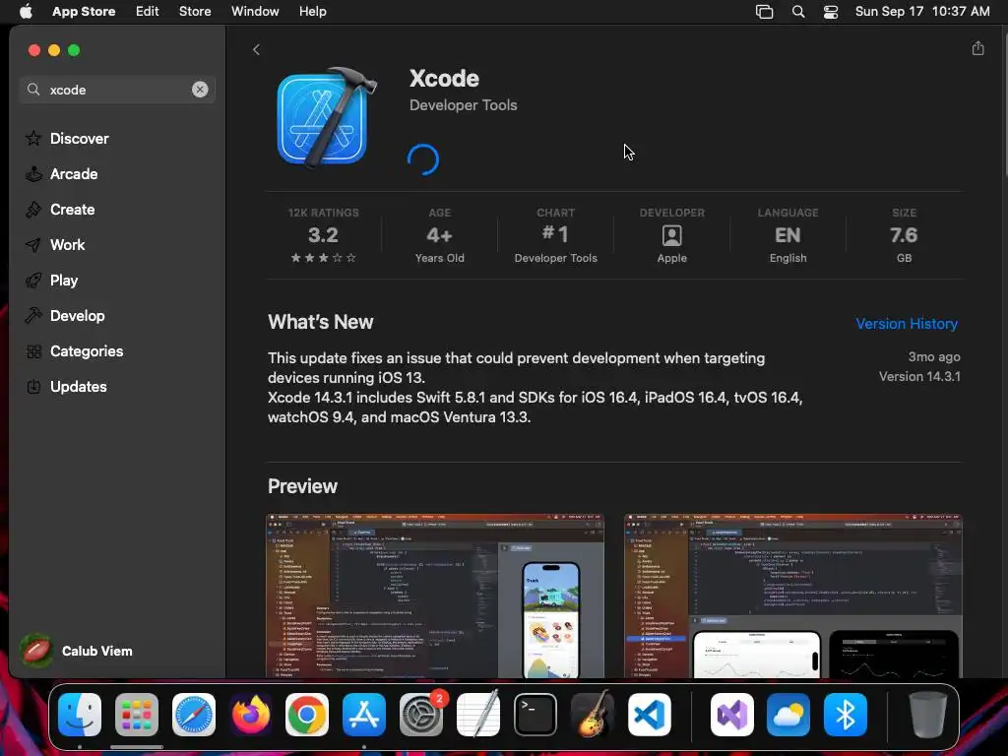Open Bluetooth app from the Dock
The height and width of the screenshot is (756, 1008).
click(846, 715)
